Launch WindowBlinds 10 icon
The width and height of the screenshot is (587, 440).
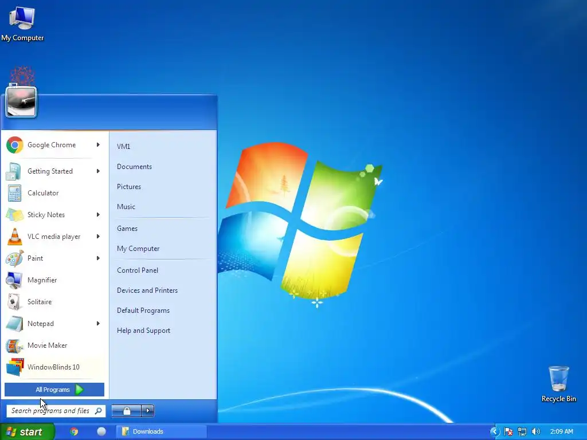click(x=15, y=367)
